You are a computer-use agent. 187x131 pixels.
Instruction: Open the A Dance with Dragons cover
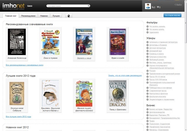[x=118, y=93]
